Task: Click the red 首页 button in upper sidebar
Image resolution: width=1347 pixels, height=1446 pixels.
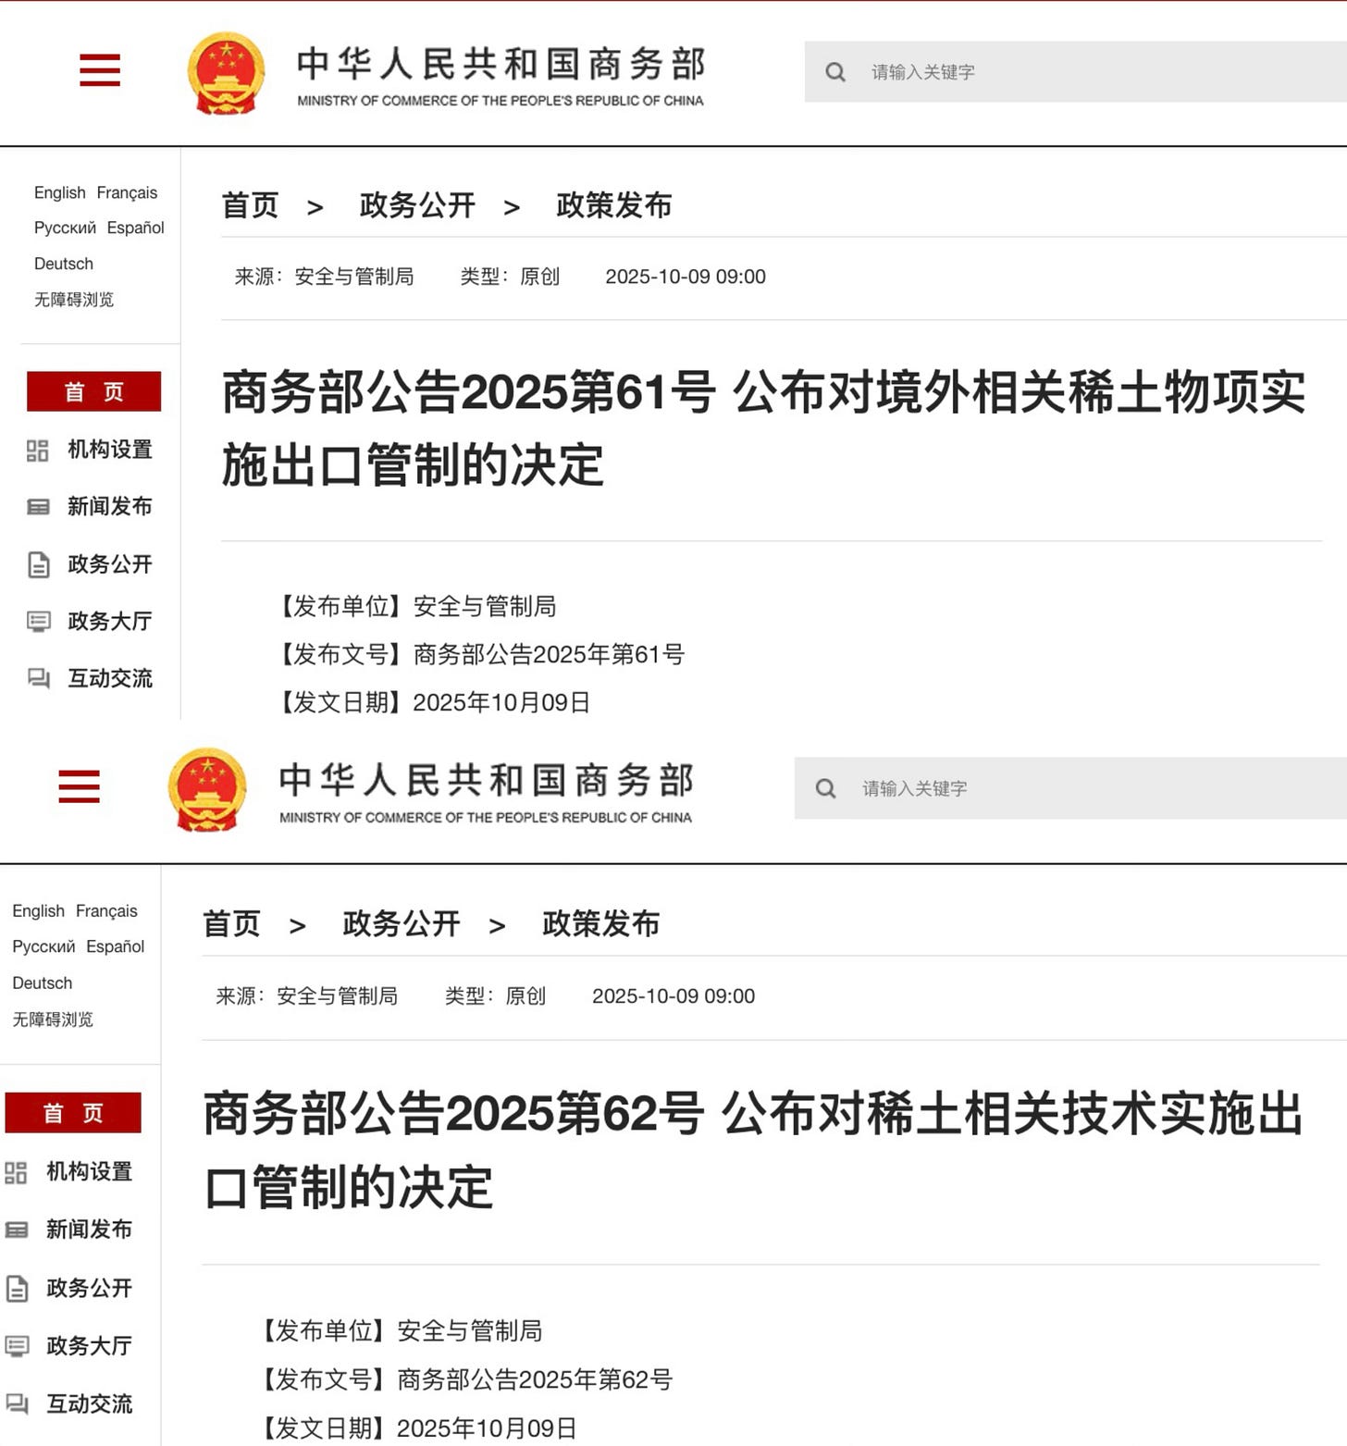Action: pyautogui.click(x=94, y=391)
